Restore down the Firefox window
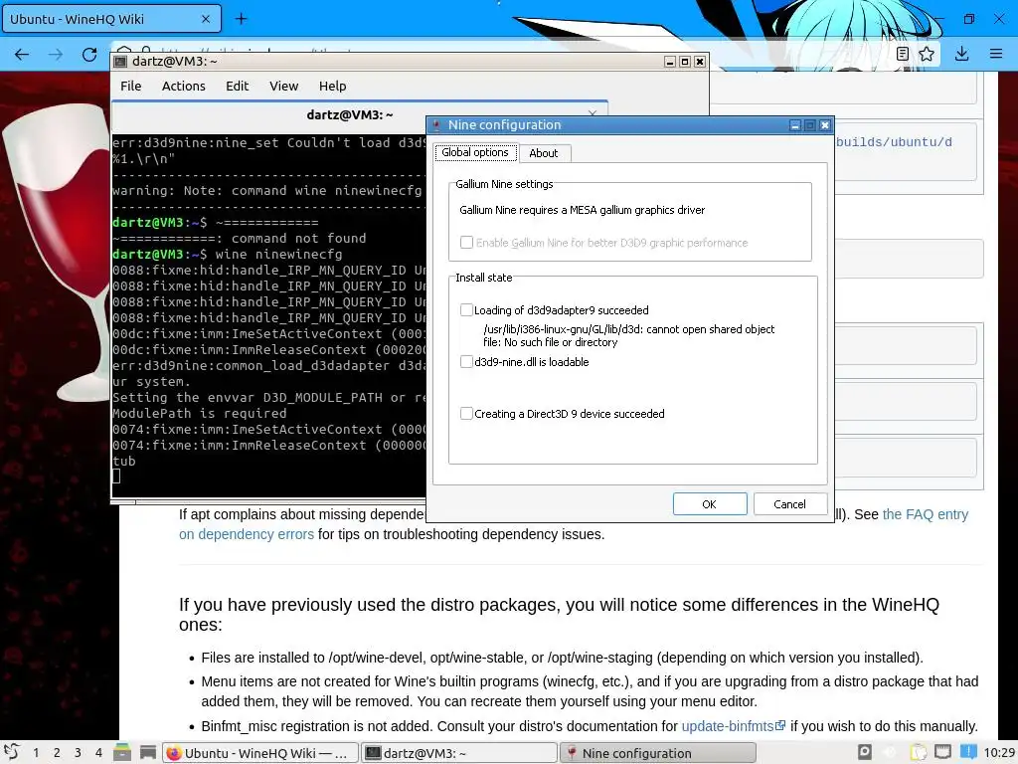The image size is (1018, 764). (x=968, y=19)
